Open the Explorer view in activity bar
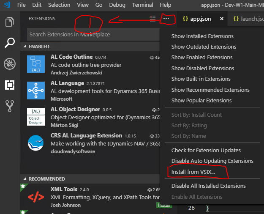Screen dimensions: 264x214 click(9, 22)
